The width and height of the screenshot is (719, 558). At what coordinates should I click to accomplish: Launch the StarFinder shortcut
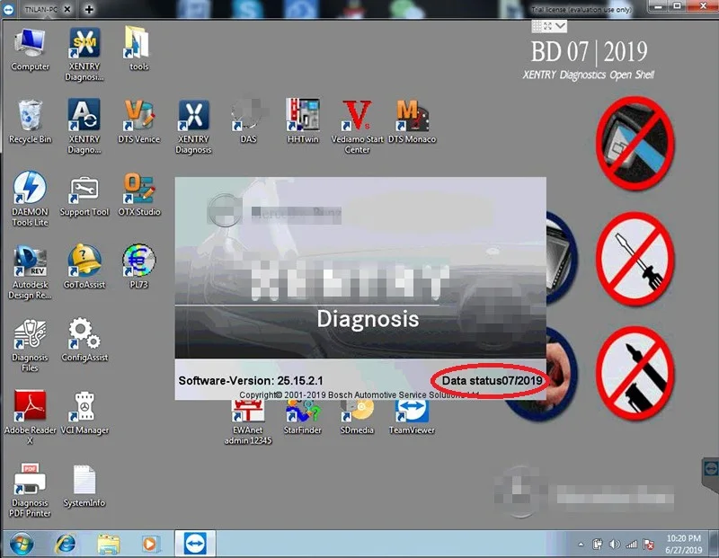click(303, 418)
